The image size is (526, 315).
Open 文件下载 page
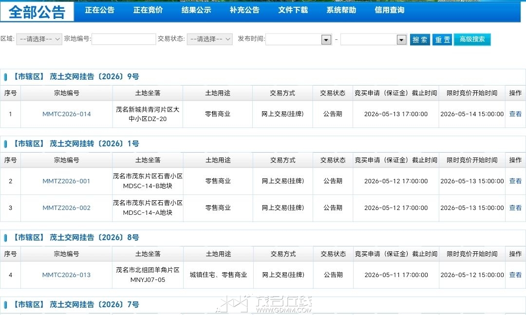(293, 10)
